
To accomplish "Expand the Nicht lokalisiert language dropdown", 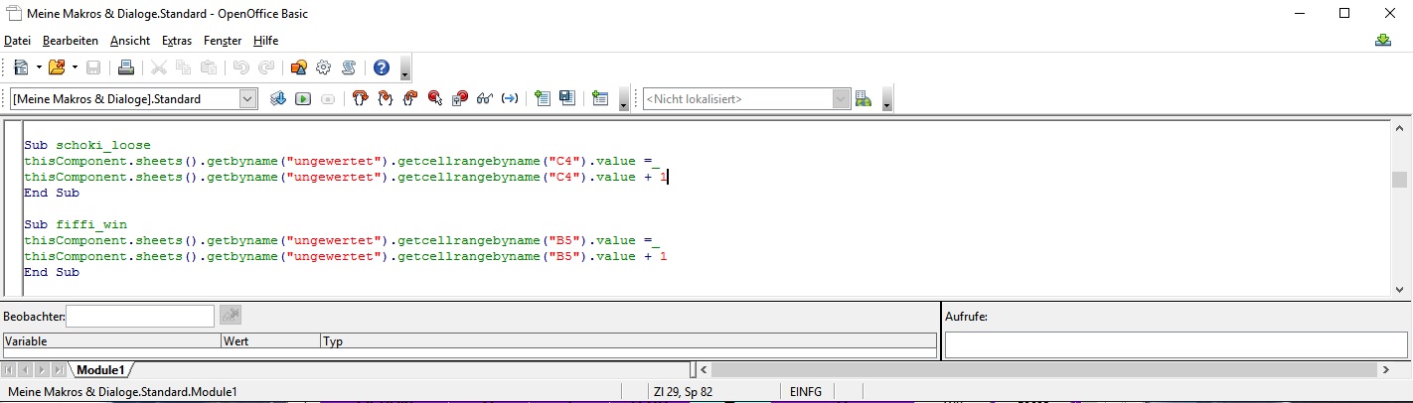I will (x=842, y=98).
